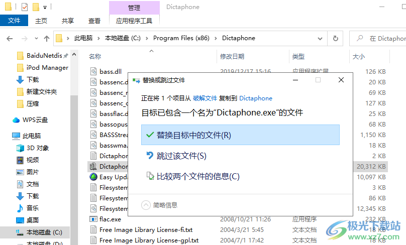Select 桌面 in navigation pane
The width and height of the screenshot is (406, 245).
click(x=28, y=220)
